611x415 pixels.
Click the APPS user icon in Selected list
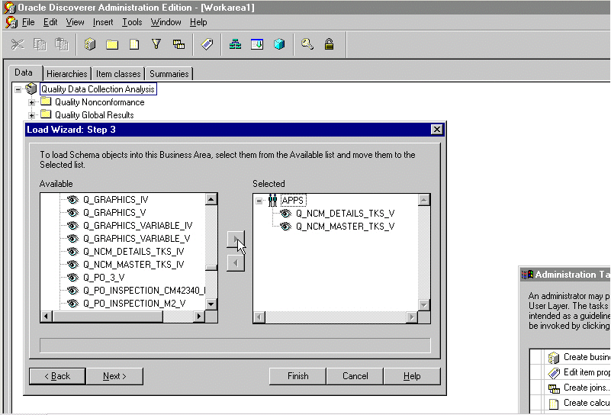click(x=272, y=201)
